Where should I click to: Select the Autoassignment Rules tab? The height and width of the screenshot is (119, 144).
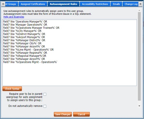point(63,4)
